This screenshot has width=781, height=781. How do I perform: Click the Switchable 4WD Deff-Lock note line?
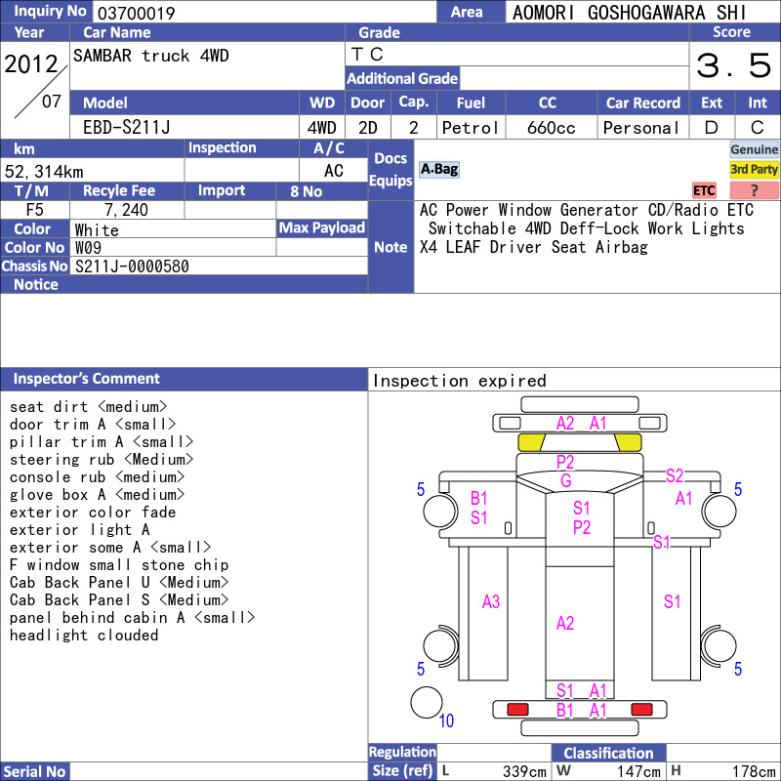click(x=587, y=228)
